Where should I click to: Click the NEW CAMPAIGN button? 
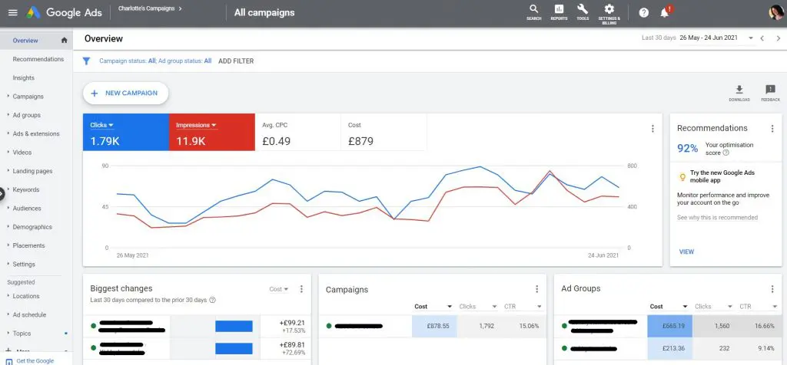click(125, 93)
